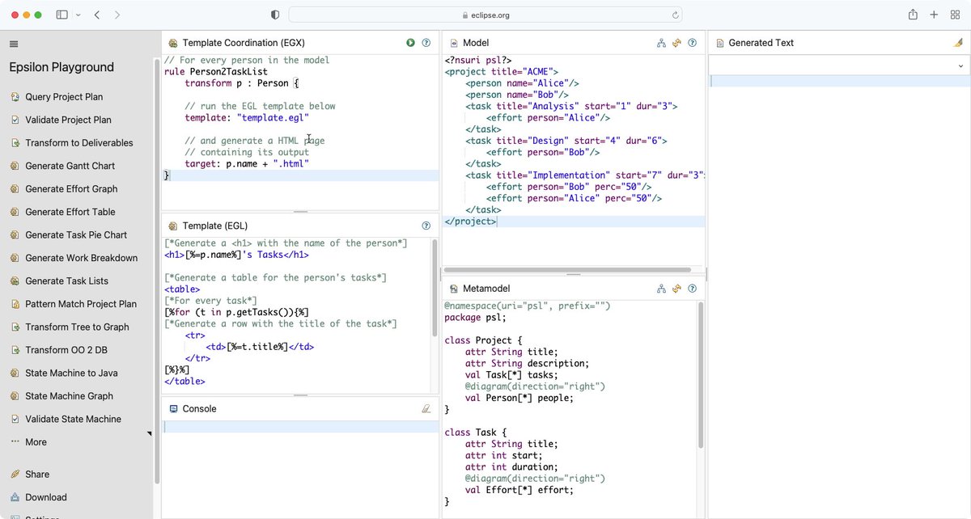Go forward in Safari history
971x519 pixels.
(x=117, y=15)
